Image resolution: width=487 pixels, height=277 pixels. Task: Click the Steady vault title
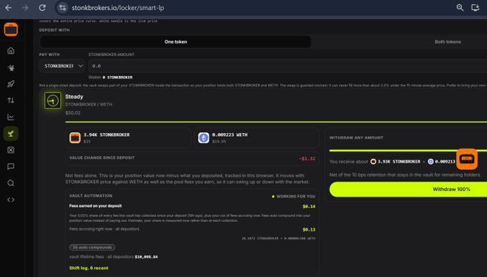click(x=74, y=97)
